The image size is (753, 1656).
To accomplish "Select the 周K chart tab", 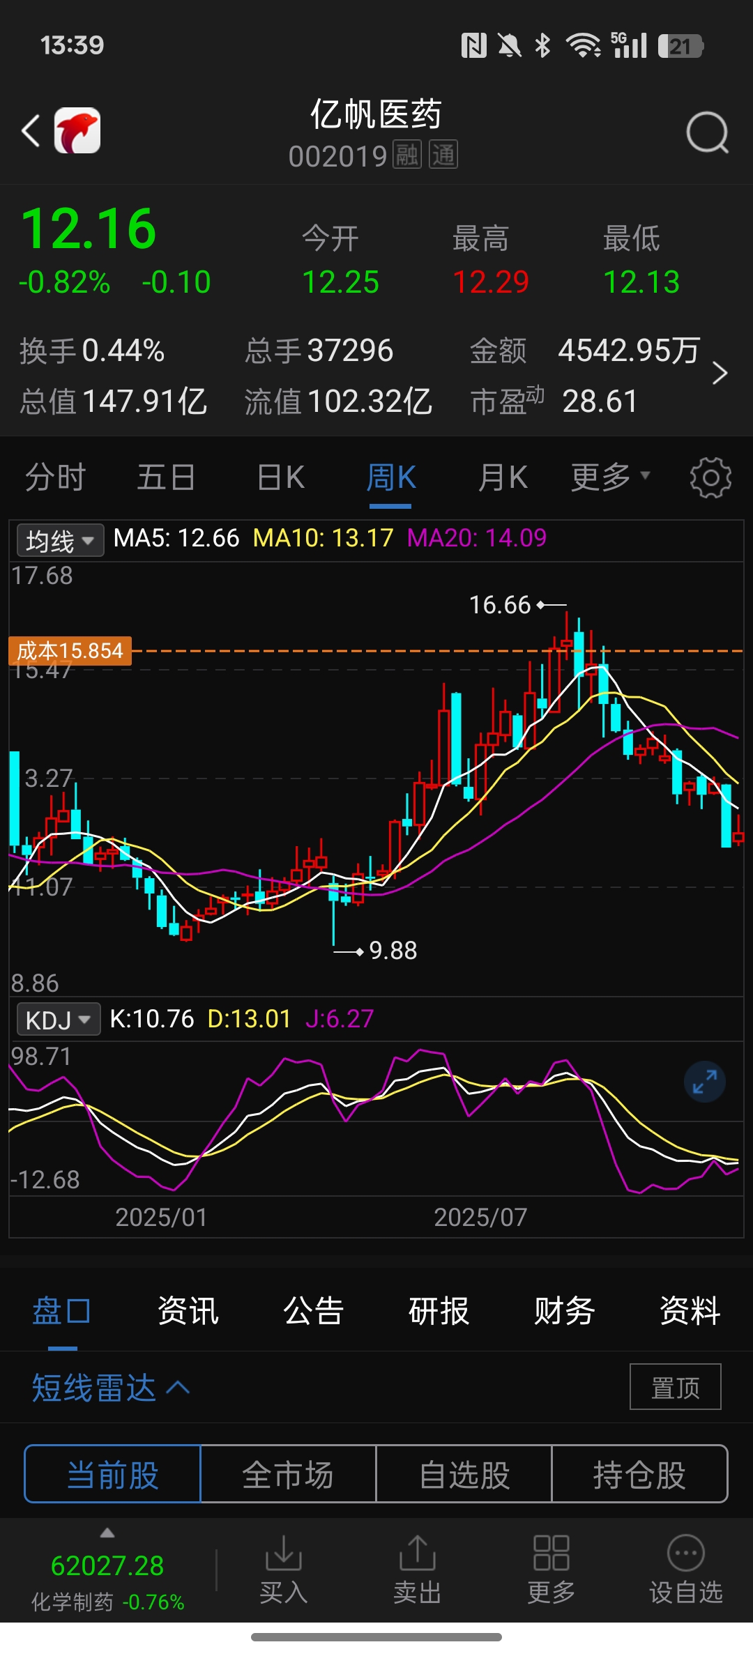I will pyautogui.click(x=390, y=477).
